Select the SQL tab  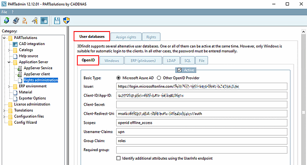click(187, 61)
